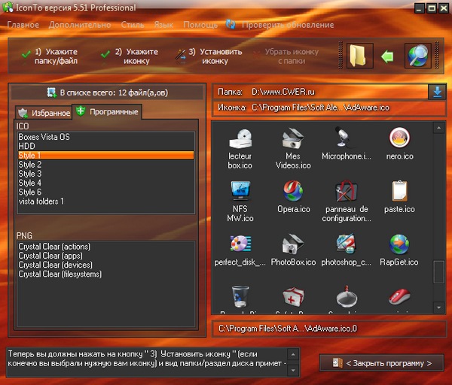
Task: Click the blue download arrow next to the folder path
Action: click(x=436, y=92)
